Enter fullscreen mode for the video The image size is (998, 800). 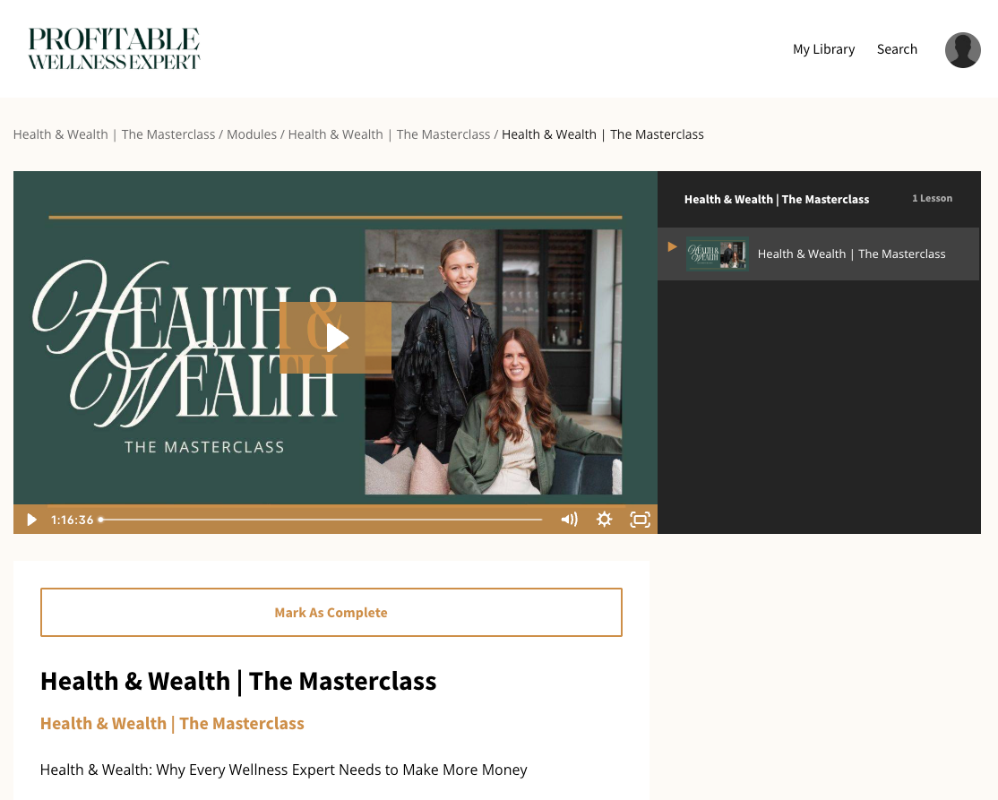[640, 520]
